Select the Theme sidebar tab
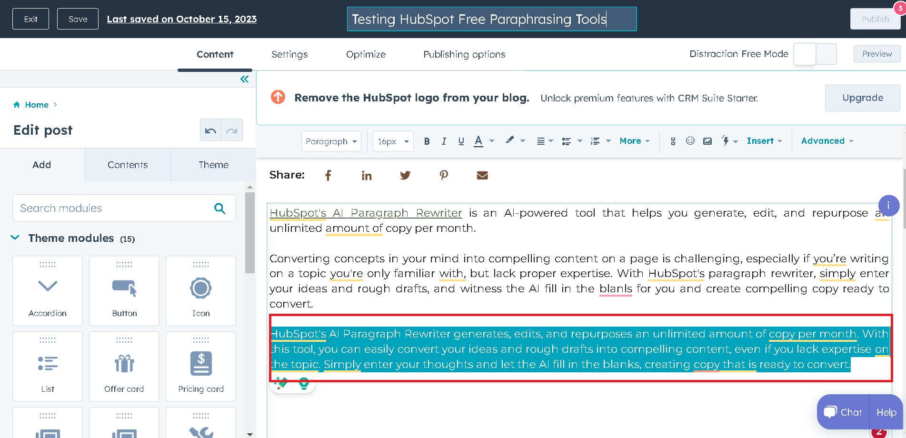This screenshot has height=438, width=906. tap(213, 165)
